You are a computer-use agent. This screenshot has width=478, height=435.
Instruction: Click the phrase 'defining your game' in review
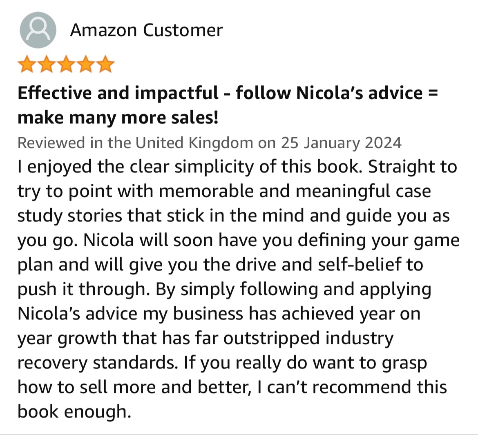click(x=379, y=241)
